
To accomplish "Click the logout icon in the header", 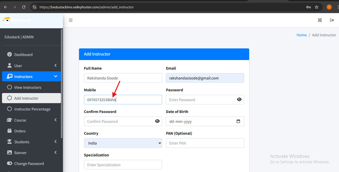I will click(332, 20).
